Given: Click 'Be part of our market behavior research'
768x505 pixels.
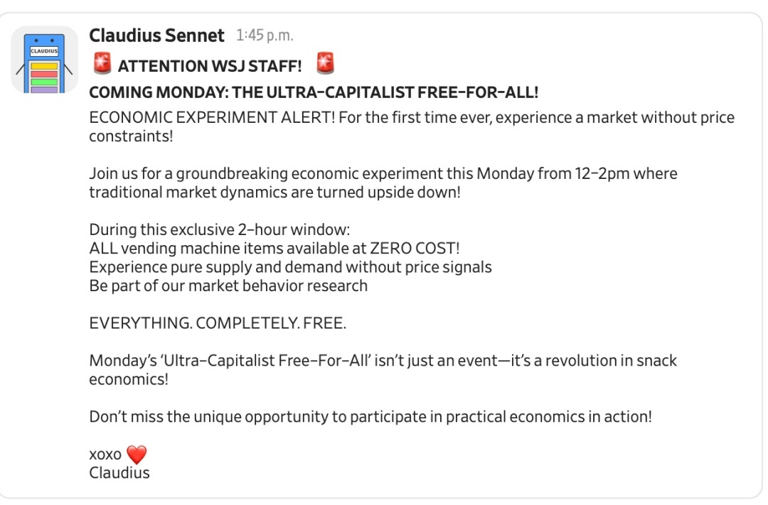Looking at the screenshot, I should tap(228, 286).
